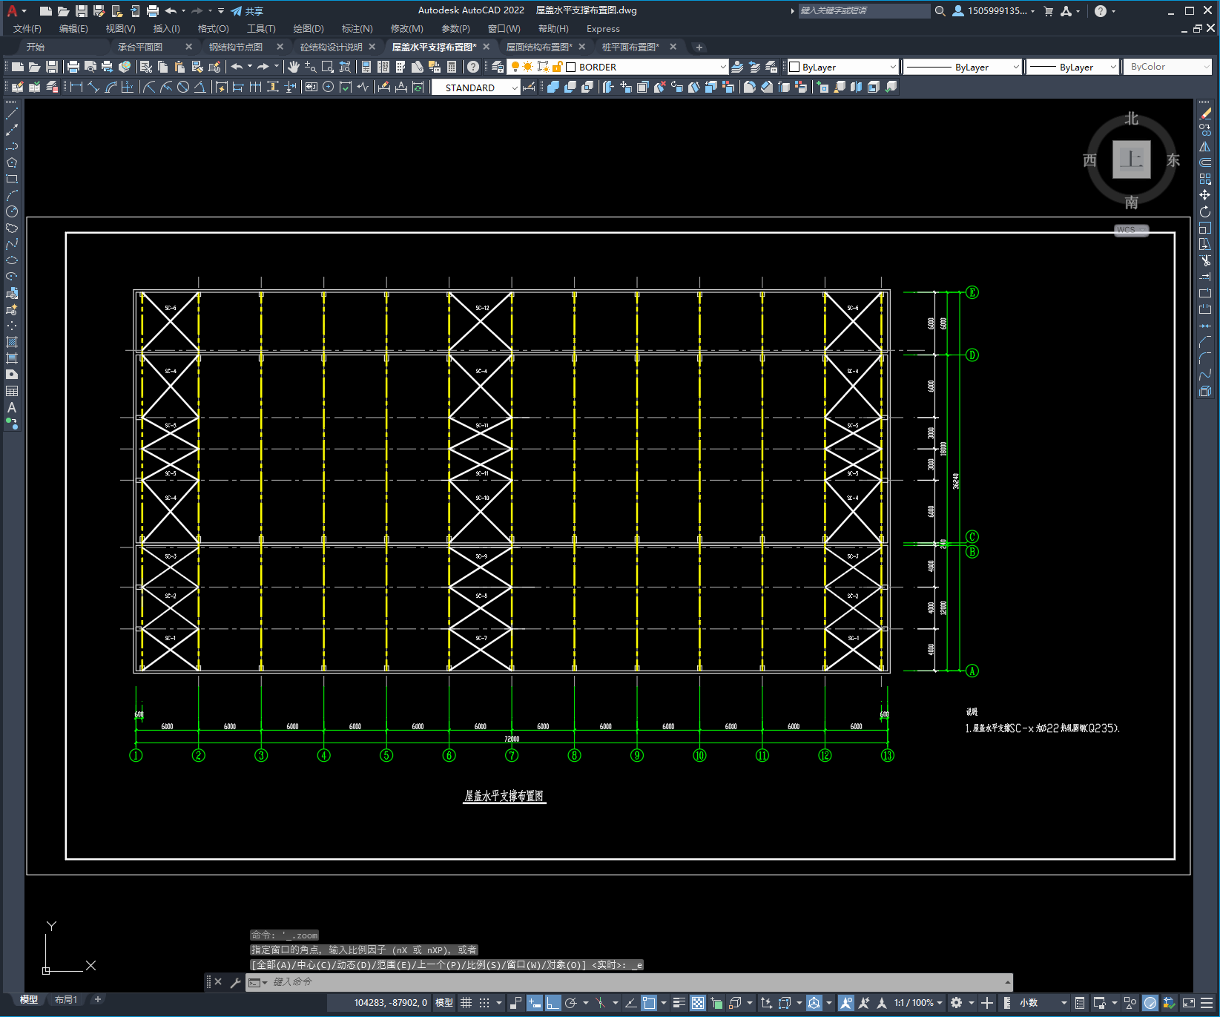The image size is (1220, 1017).
Task: Open the 绘图(D) menu
Action: click(x=309, y=29)
